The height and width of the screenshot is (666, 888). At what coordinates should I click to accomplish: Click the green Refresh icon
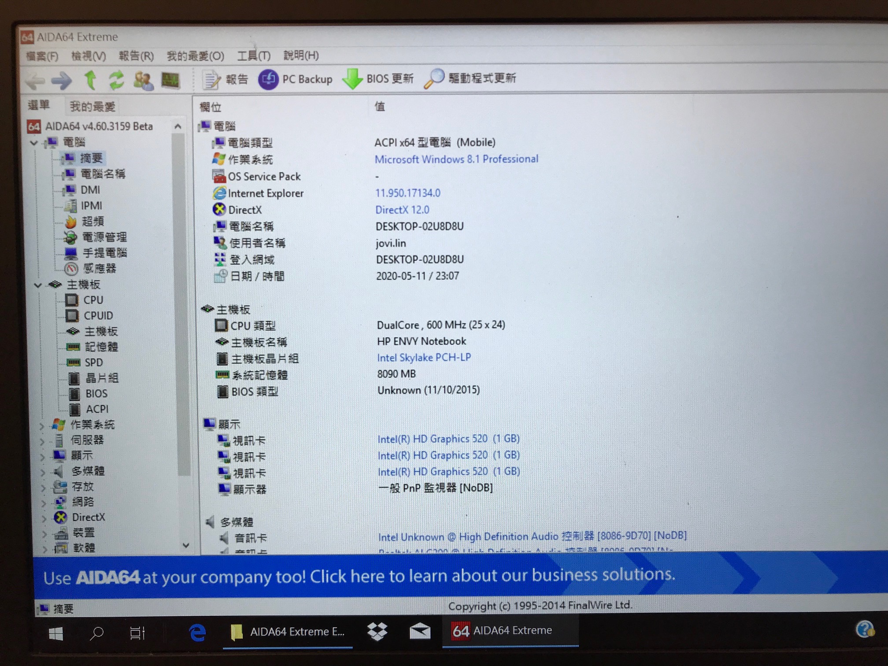[x=116, y=80]
